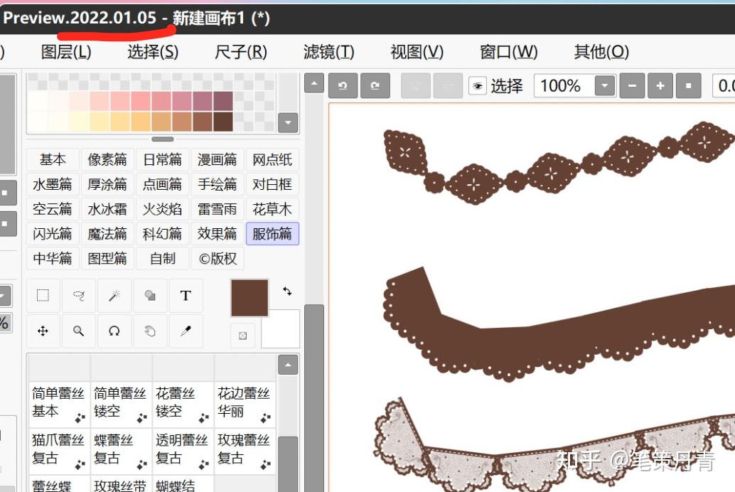735x492 pixels.
Task: Switch to the 花草木 brush category
Action: coord(272,209)
